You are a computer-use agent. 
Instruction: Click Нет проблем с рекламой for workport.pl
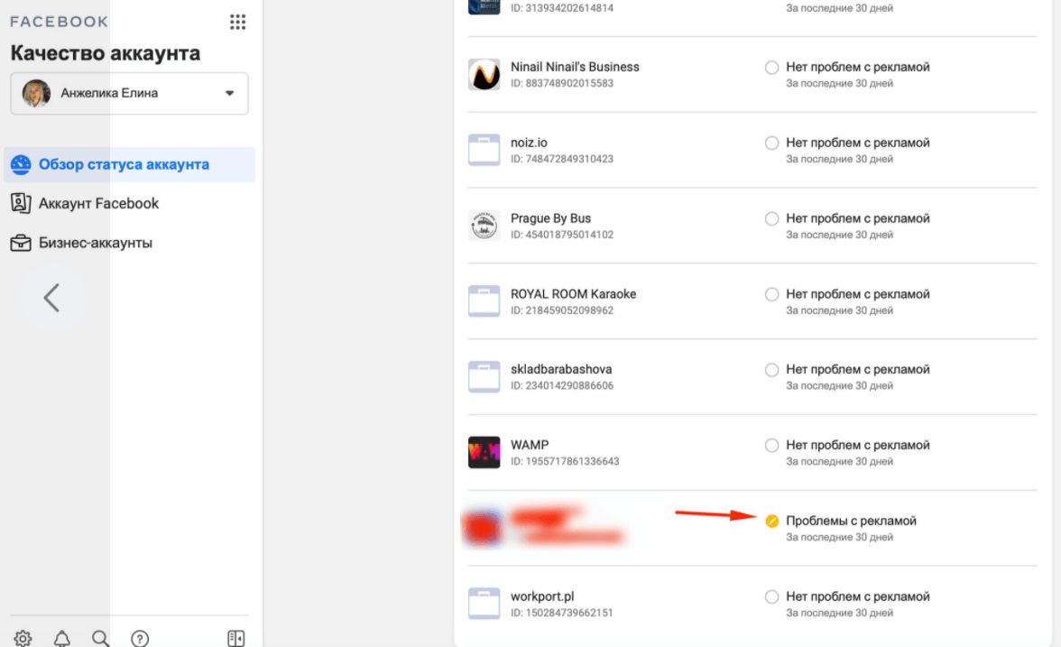pyautogui.click(x=857, y=597)
